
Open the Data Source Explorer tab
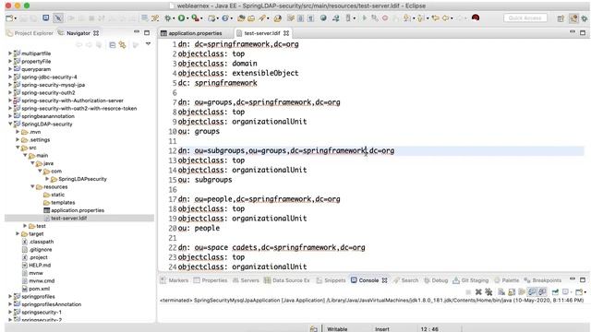point(287,280)
